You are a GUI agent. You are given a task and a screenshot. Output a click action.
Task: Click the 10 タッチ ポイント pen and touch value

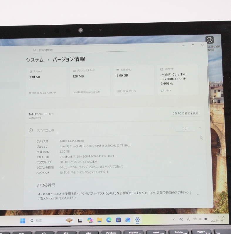pyautogui.click(x=84, y=172)
